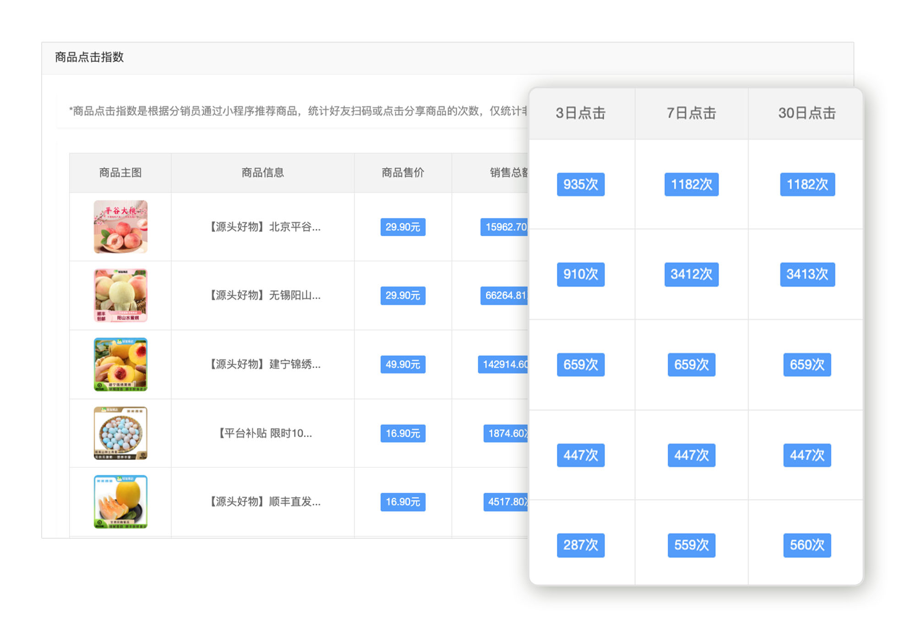Click the 49.90元 price badge
The image size is (915, 629).
[403, 364]
